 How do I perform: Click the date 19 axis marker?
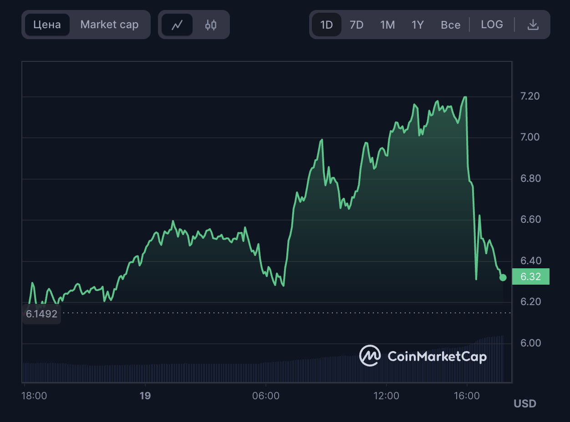145,396
